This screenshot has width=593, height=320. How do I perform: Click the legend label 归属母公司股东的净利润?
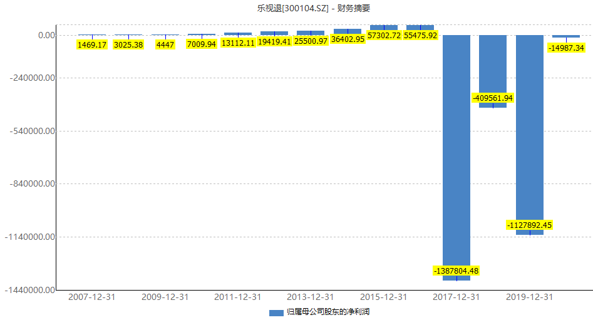point(328,312)
